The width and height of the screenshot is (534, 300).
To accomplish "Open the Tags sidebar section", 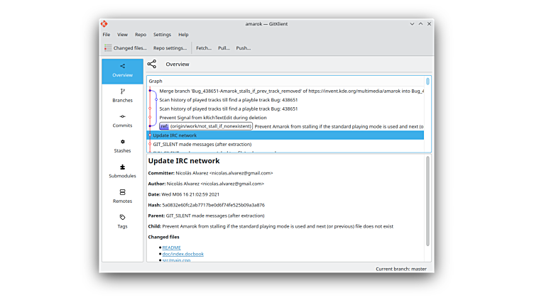I will [x=122, y=221].
